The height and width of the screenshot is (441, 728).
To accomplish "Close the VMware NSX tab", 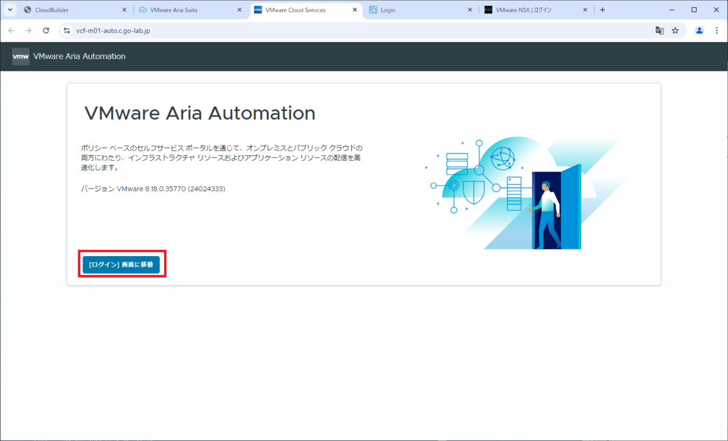I will [585, 10].
